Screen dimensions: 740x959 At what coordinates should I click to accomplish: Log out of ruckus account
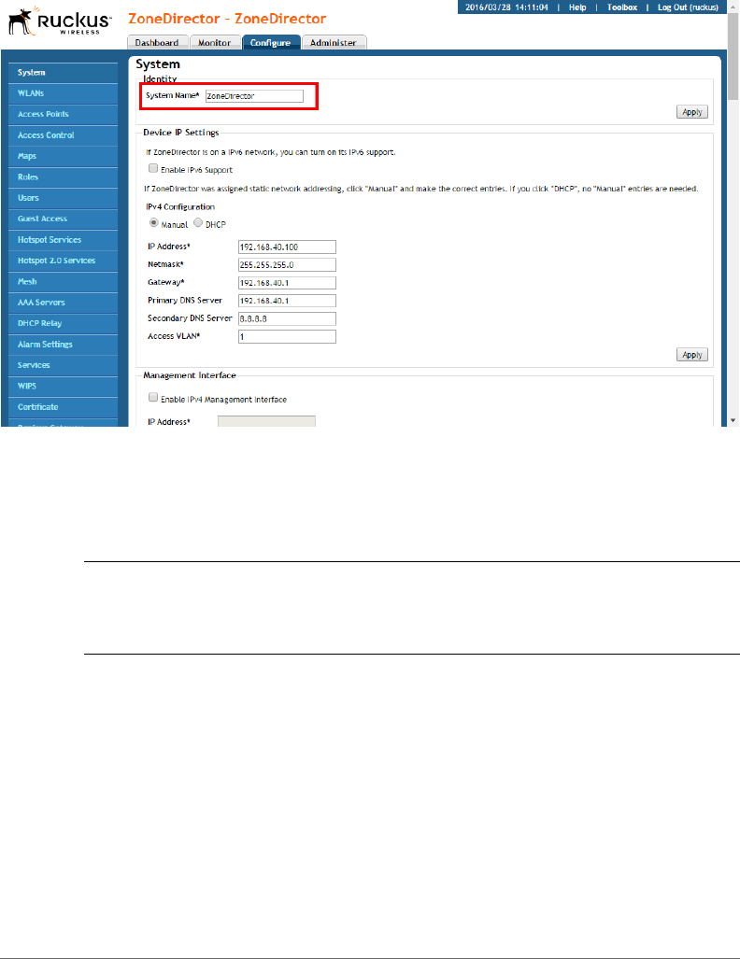pos(688,7)
